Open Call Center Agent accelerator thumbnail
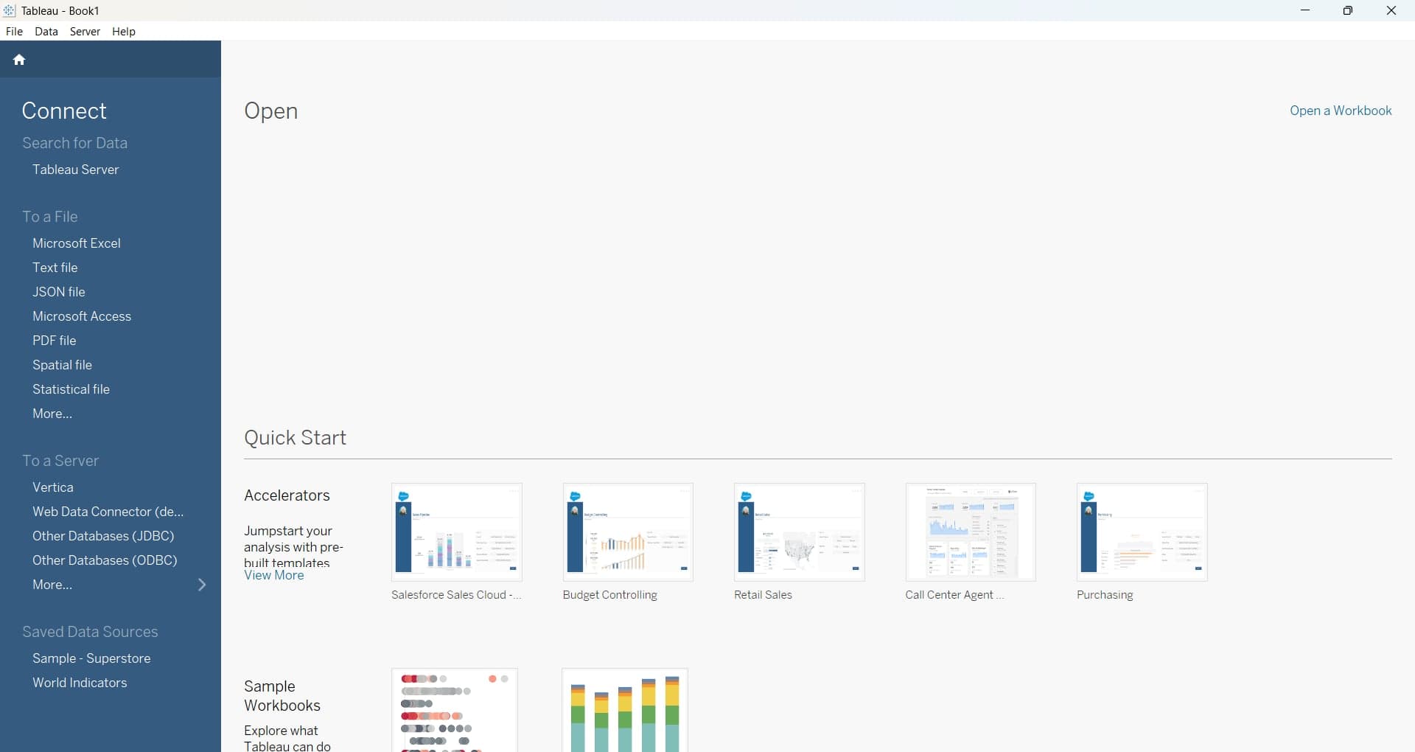The image size is (1415, 752). [971, 532]
